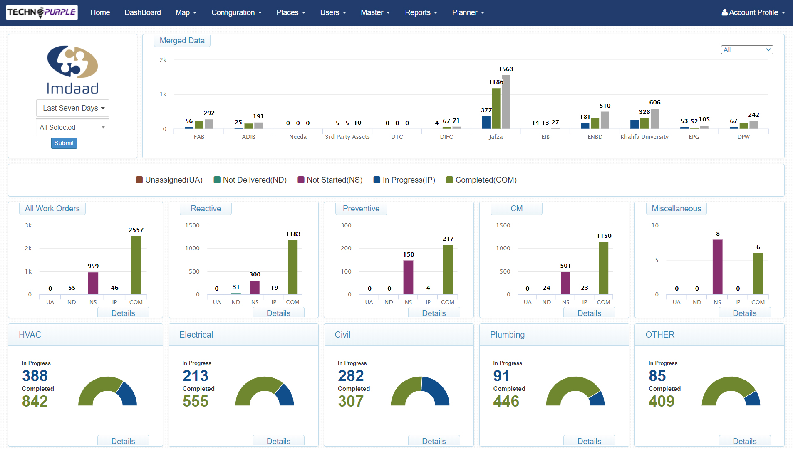Open Details for Civil card
The width and height of the screenshot is (793, 449).
coord(434,441)
